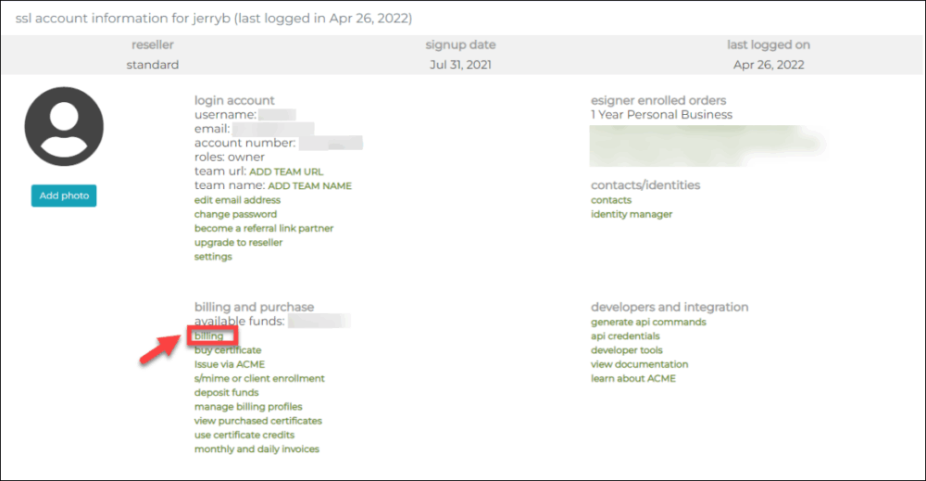This screenshot has height=481, width=926.
Task: Click the buy certificate link
Action: [228, 350]
